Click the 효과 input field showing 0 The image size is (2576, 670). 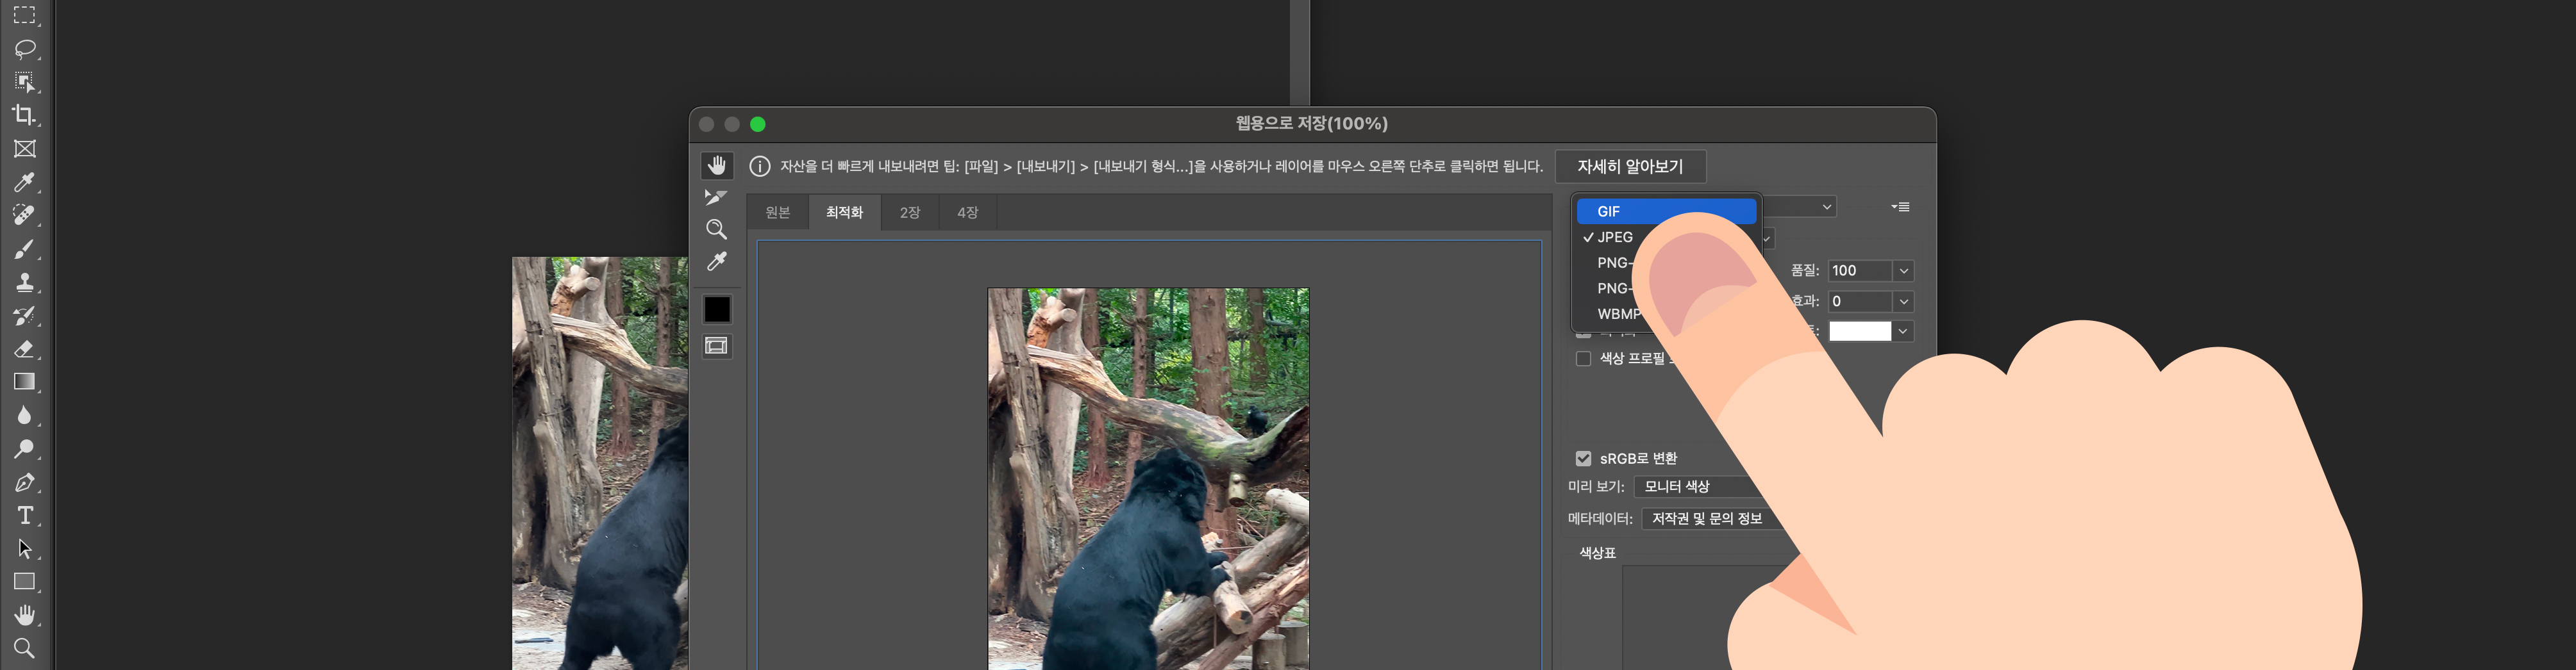click(1860, 300)
